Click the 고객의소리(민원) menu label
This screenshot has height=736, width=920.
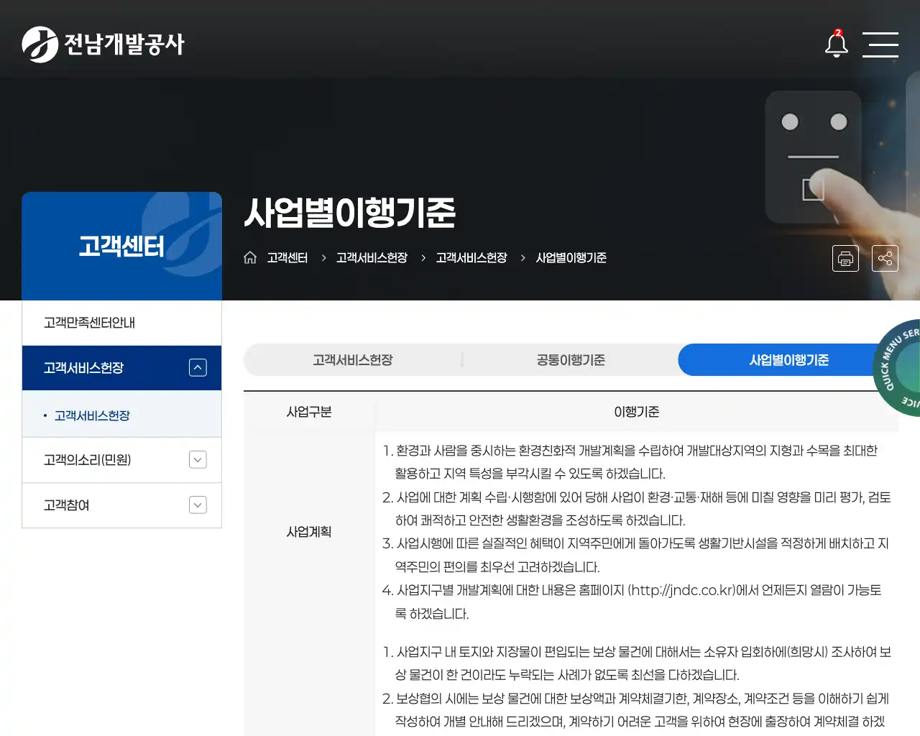87,460
